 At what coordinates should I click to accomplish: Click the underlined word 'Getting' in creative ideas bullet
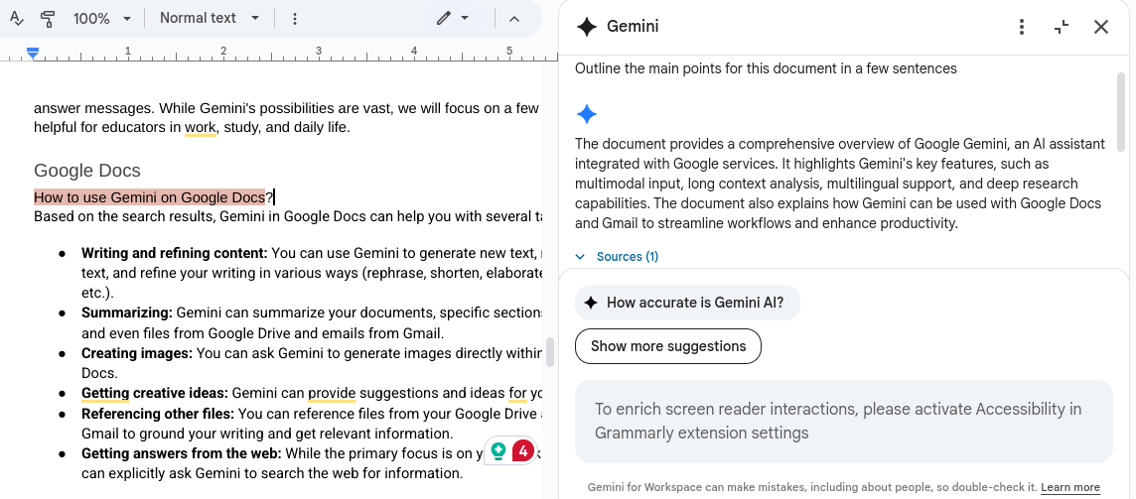point(105,394)
